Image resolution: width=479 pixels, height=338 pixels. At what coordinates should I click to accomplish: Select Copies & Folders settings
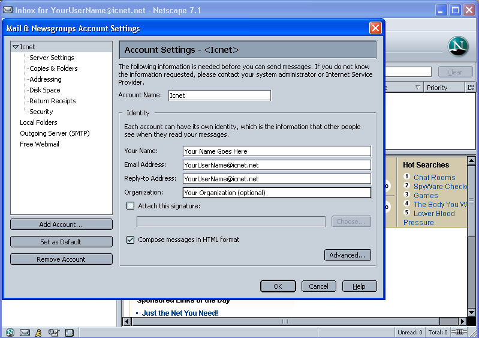coord(53,68)
